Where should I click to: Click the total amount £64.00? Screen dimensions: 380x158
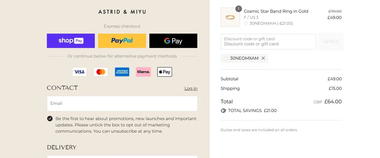click(333, 102)
